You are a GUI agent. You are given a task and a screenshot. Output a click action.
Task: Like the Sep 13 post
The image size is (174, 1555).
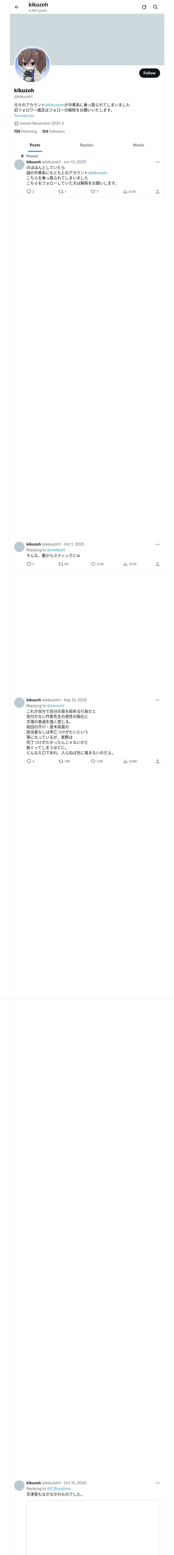94,761
